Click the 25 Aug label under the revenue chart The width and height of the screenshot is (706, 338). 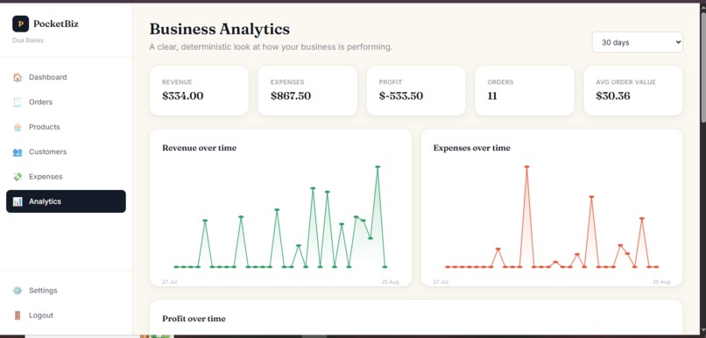point(391,282)
